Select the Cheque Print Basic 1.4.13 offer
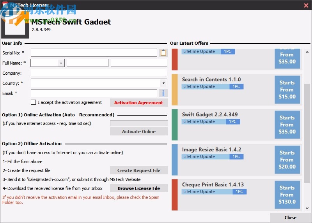 pyautogui.click(x=237, y=195)
